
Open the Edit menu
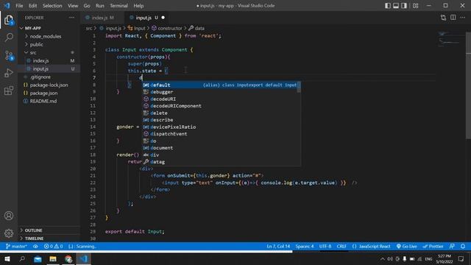32,5
